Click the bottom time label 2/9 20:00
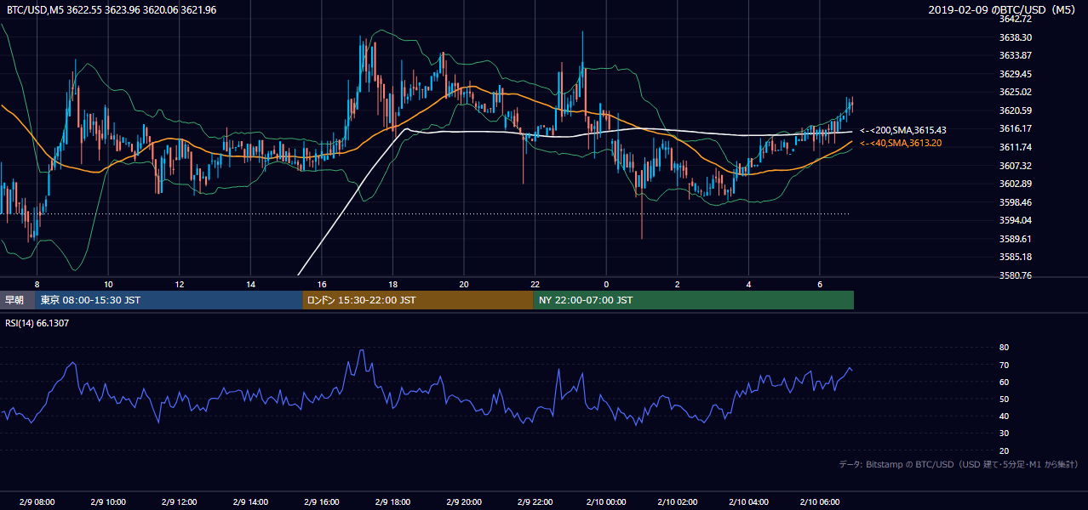 (464, 501)
